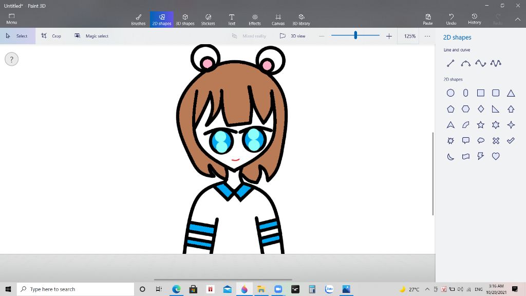Click the 125% zoom value field
Viewport: 526px width, 296px height.
pos(409,36)
